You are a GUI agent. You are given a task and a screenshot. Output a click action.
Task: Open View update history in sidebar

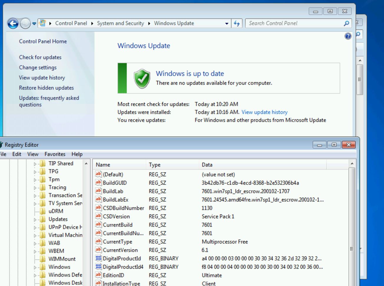(x=42, y=78)
